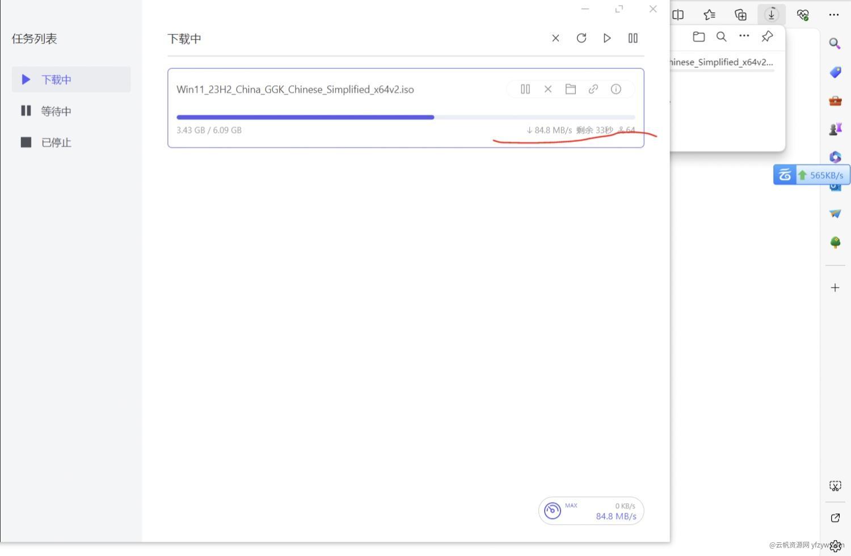851x556 pixels.
Task: Open the browser three-dot settings menu
Action: point(834,15)
